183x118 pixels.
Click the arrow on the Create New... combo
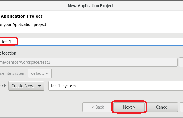[40, 86]
